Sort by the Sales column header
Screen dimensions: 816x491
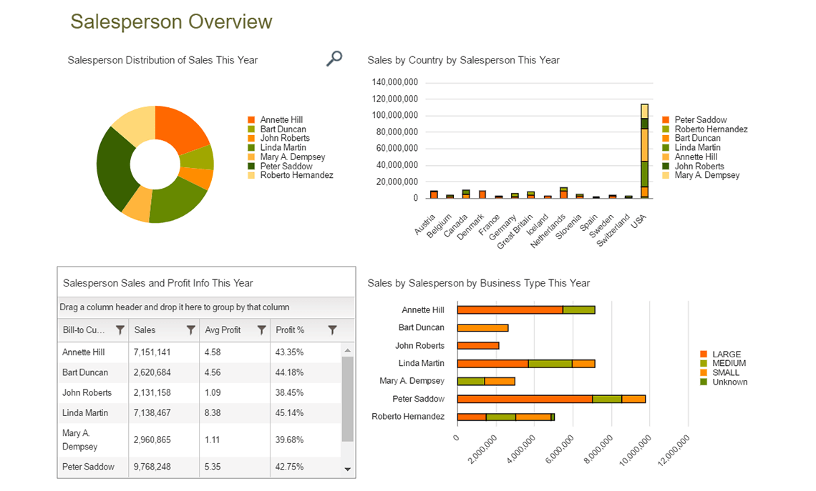click(x=145, y=330)
